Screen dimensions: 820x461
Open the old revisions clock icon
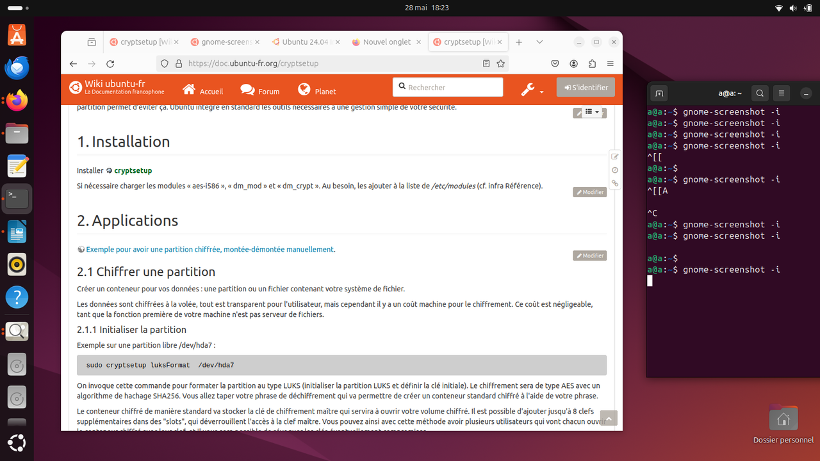[x=615, y=170]
